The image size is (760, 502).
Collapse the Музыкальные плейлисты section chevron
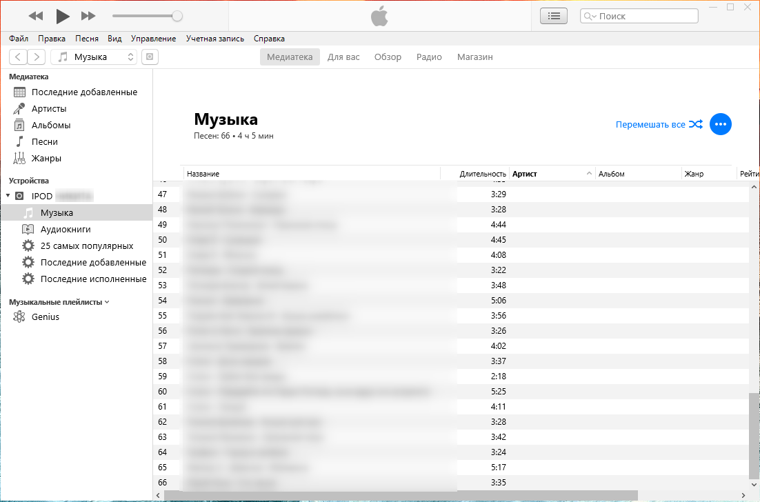107,302
